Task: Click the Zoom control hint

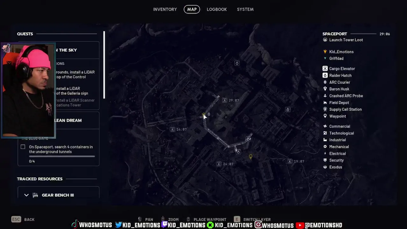Action: click(x=170, y=219)
